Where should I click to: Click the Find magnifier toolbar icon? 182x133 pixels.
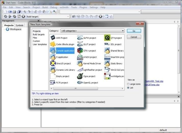[x=50, y=12]
